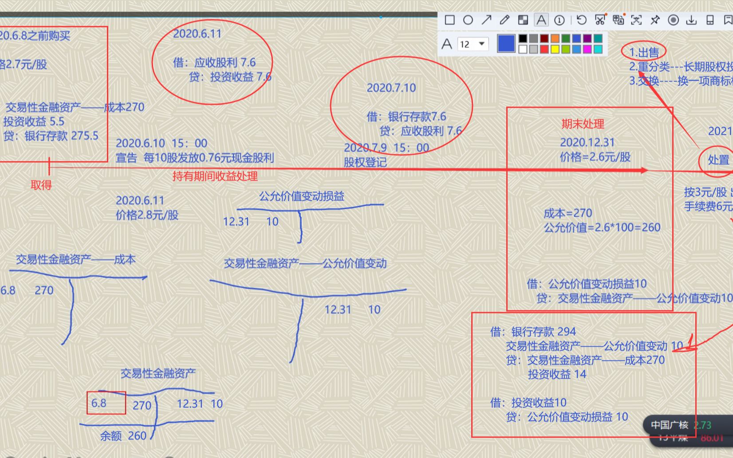
Task: Click the T-account title '公允价值变动损益'
Action: click(x=302, y=196)
